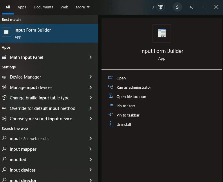Switch to the Web tab
The width and height of the screenshot is (223, 182).
(64, 7)
